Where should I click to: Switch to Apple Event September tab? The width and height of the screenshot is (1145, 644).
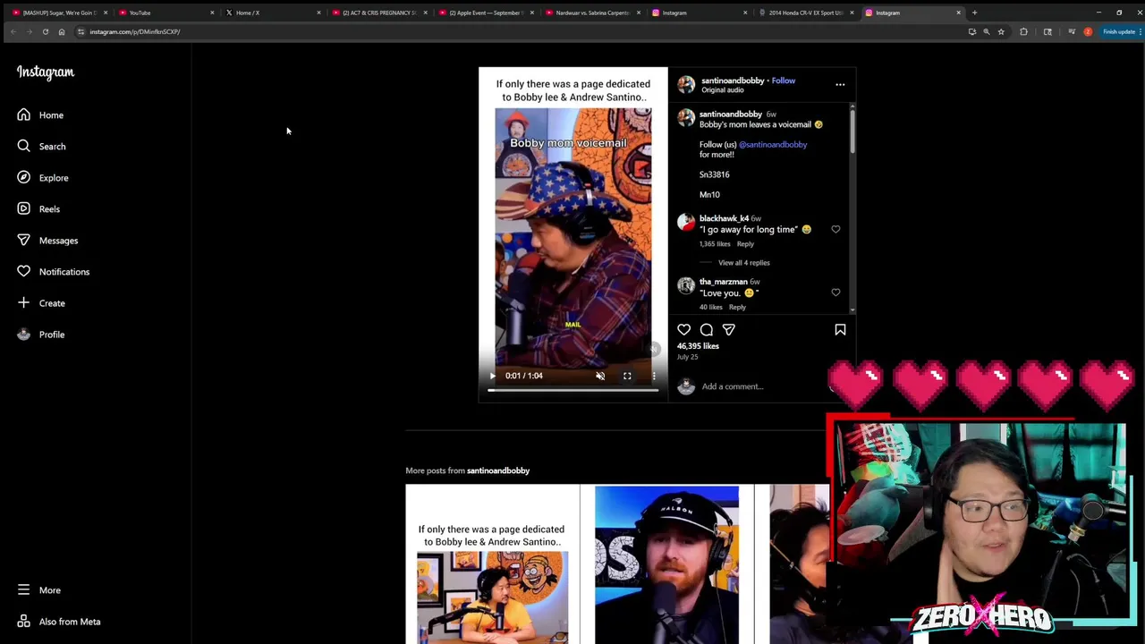coord(486,13)
